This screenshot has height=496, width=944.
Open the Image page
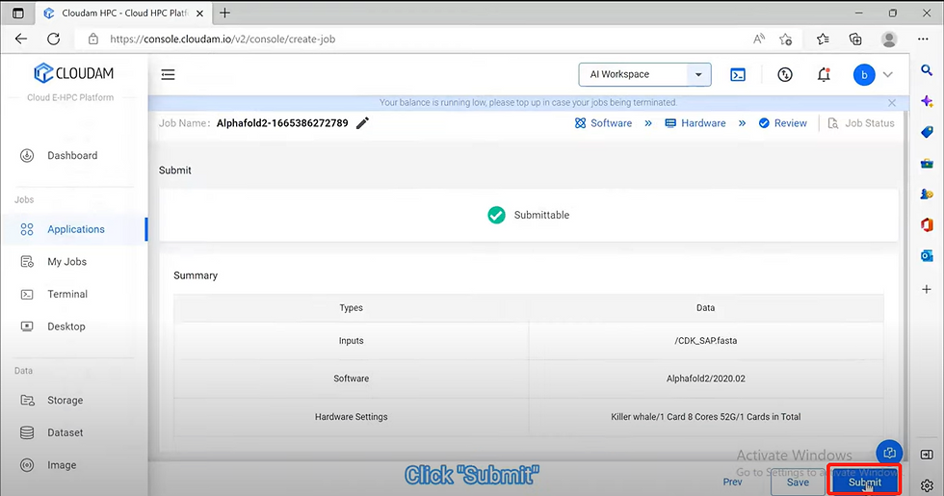62,465
